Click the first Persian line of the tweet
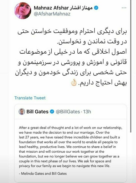The height and width of the screenshot is (183, 136). click(x=72, y=32)
